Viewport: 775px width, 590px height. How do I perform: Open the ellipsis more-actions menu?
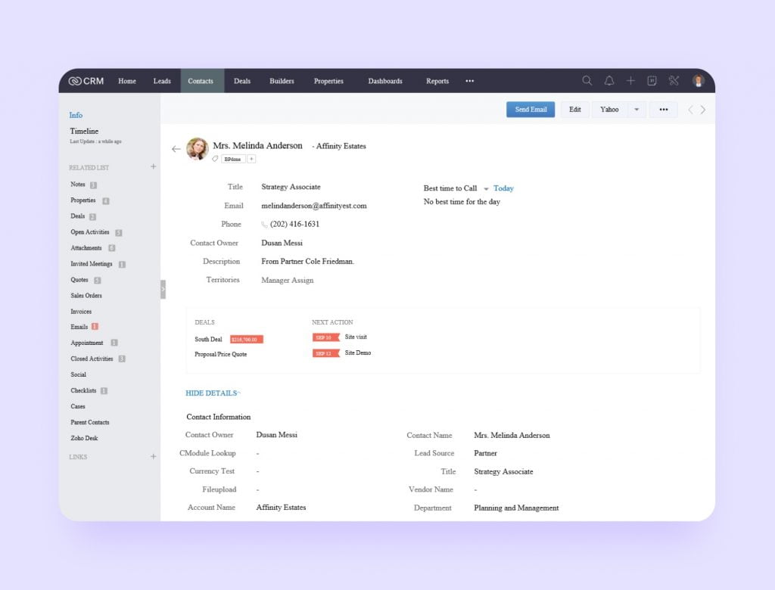pyautogui.click(x=664, y=109)
